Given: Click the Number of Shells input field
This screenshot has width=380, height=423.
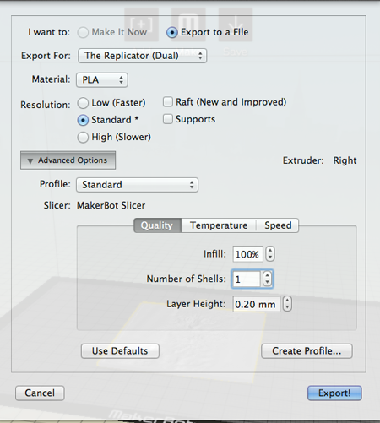Looking at the screenshot, I should click(x=247, y=279).
